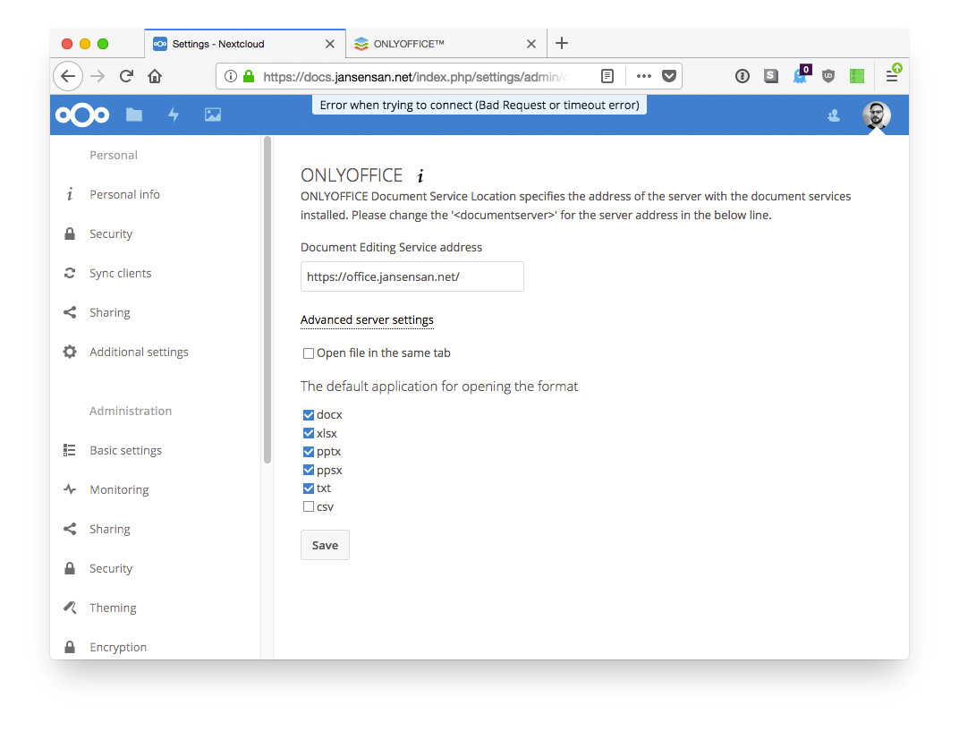Open page actions three-dot menu
Image resolution: width=959 pixels, height=731 pixels.
click(x=643, y=76)
